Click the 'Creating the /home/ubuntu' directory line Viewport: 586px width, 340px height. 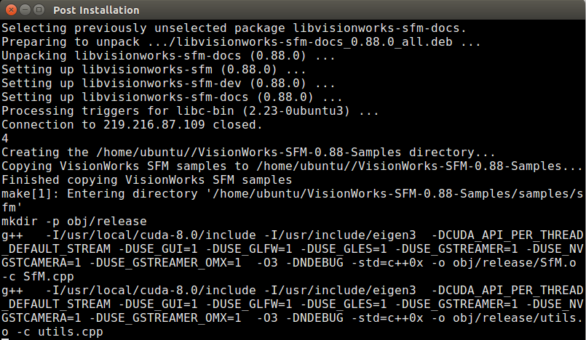pos(248,152)
